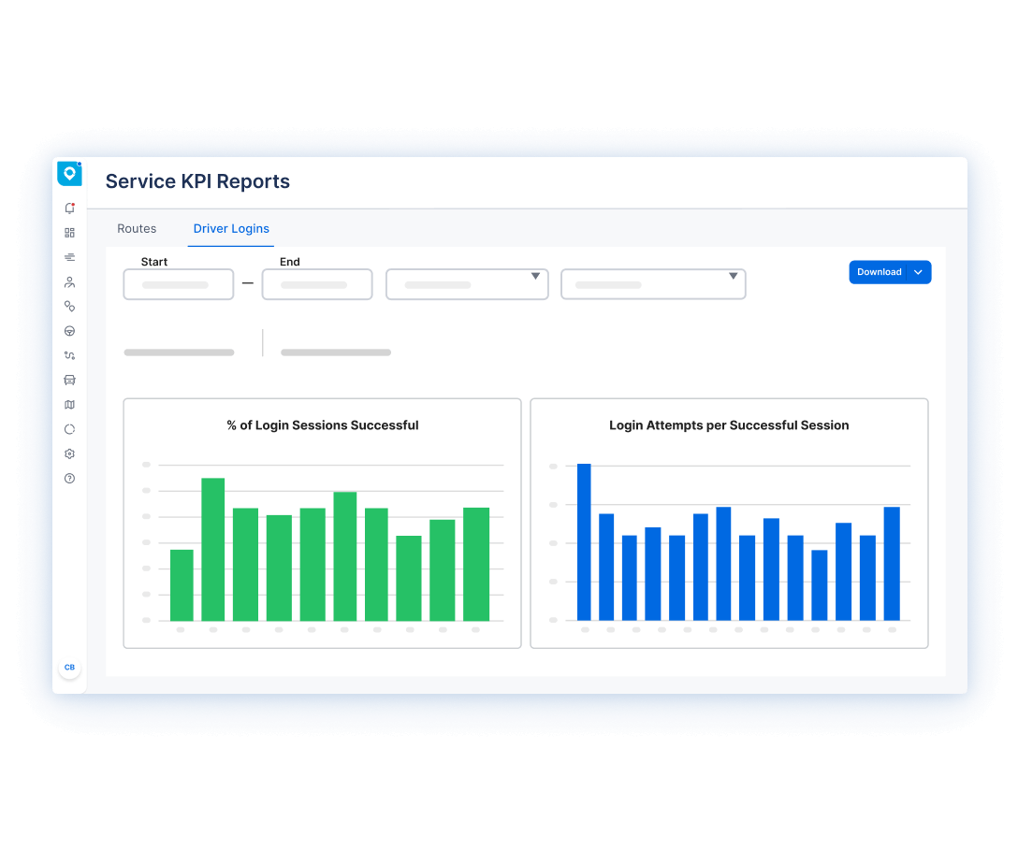This screenshot has height=849, width=1018.
Task: Open the CB user avatar
Action: pos(69,668)
